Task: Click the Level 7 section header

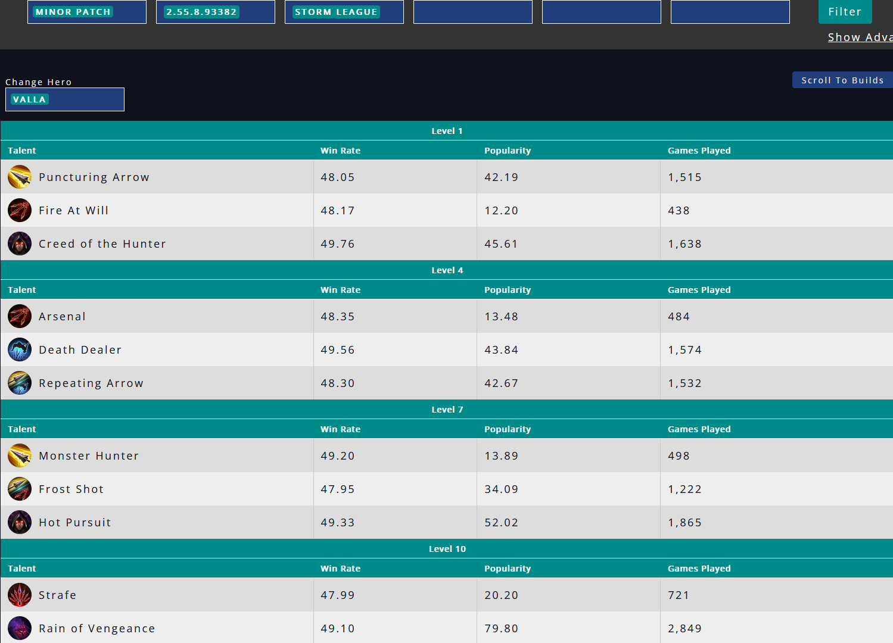Action: tap(447, 410)
